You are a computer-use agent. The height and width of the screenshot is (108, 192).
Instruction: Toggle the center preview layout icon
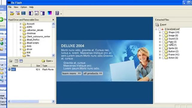click(37, 13)
